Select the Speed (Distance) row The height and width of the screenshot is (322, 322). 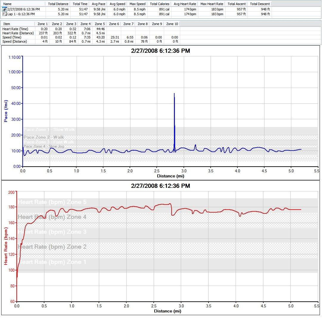(x=15, y=41)
